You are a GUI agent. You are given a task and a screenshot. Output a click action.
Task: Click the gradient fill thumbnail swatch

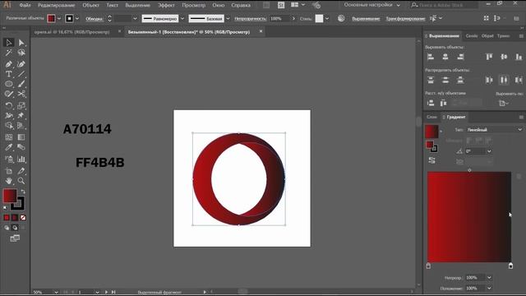pyautogui.click(x=431, y=132)
